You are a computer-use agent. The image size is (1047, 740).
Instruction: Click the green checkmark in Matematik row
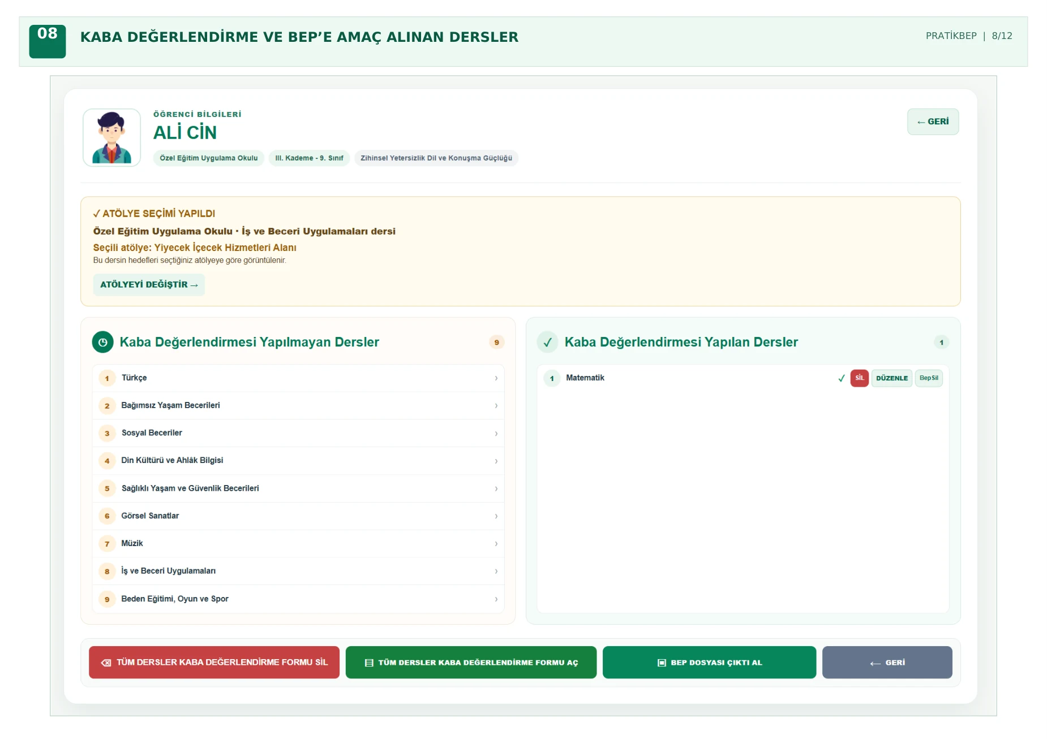click(842, 378)
